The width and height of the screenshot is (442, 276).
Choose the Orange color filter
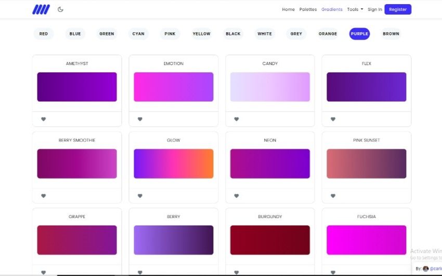pyautogui.click(x=328, y=34)
